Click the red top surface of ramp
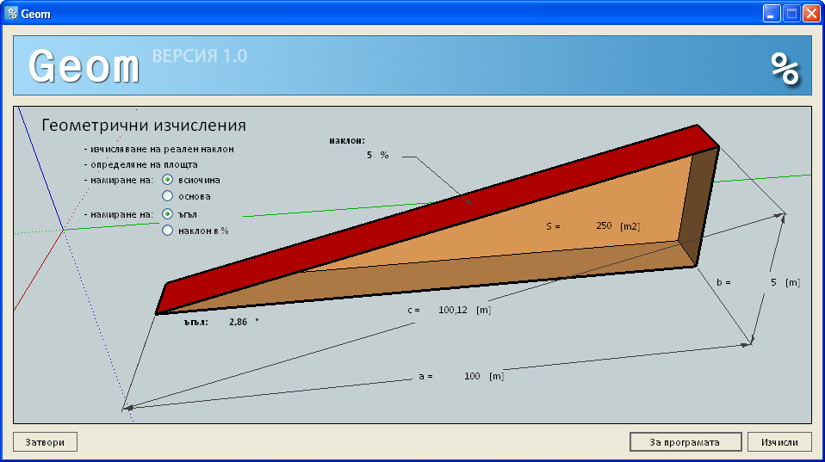The image size is (825, 462). point(431,215)
